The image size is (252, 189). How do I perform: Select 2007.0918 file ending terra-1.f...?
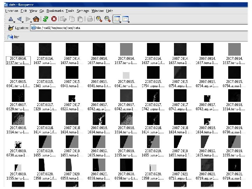[x=45, y=123]
